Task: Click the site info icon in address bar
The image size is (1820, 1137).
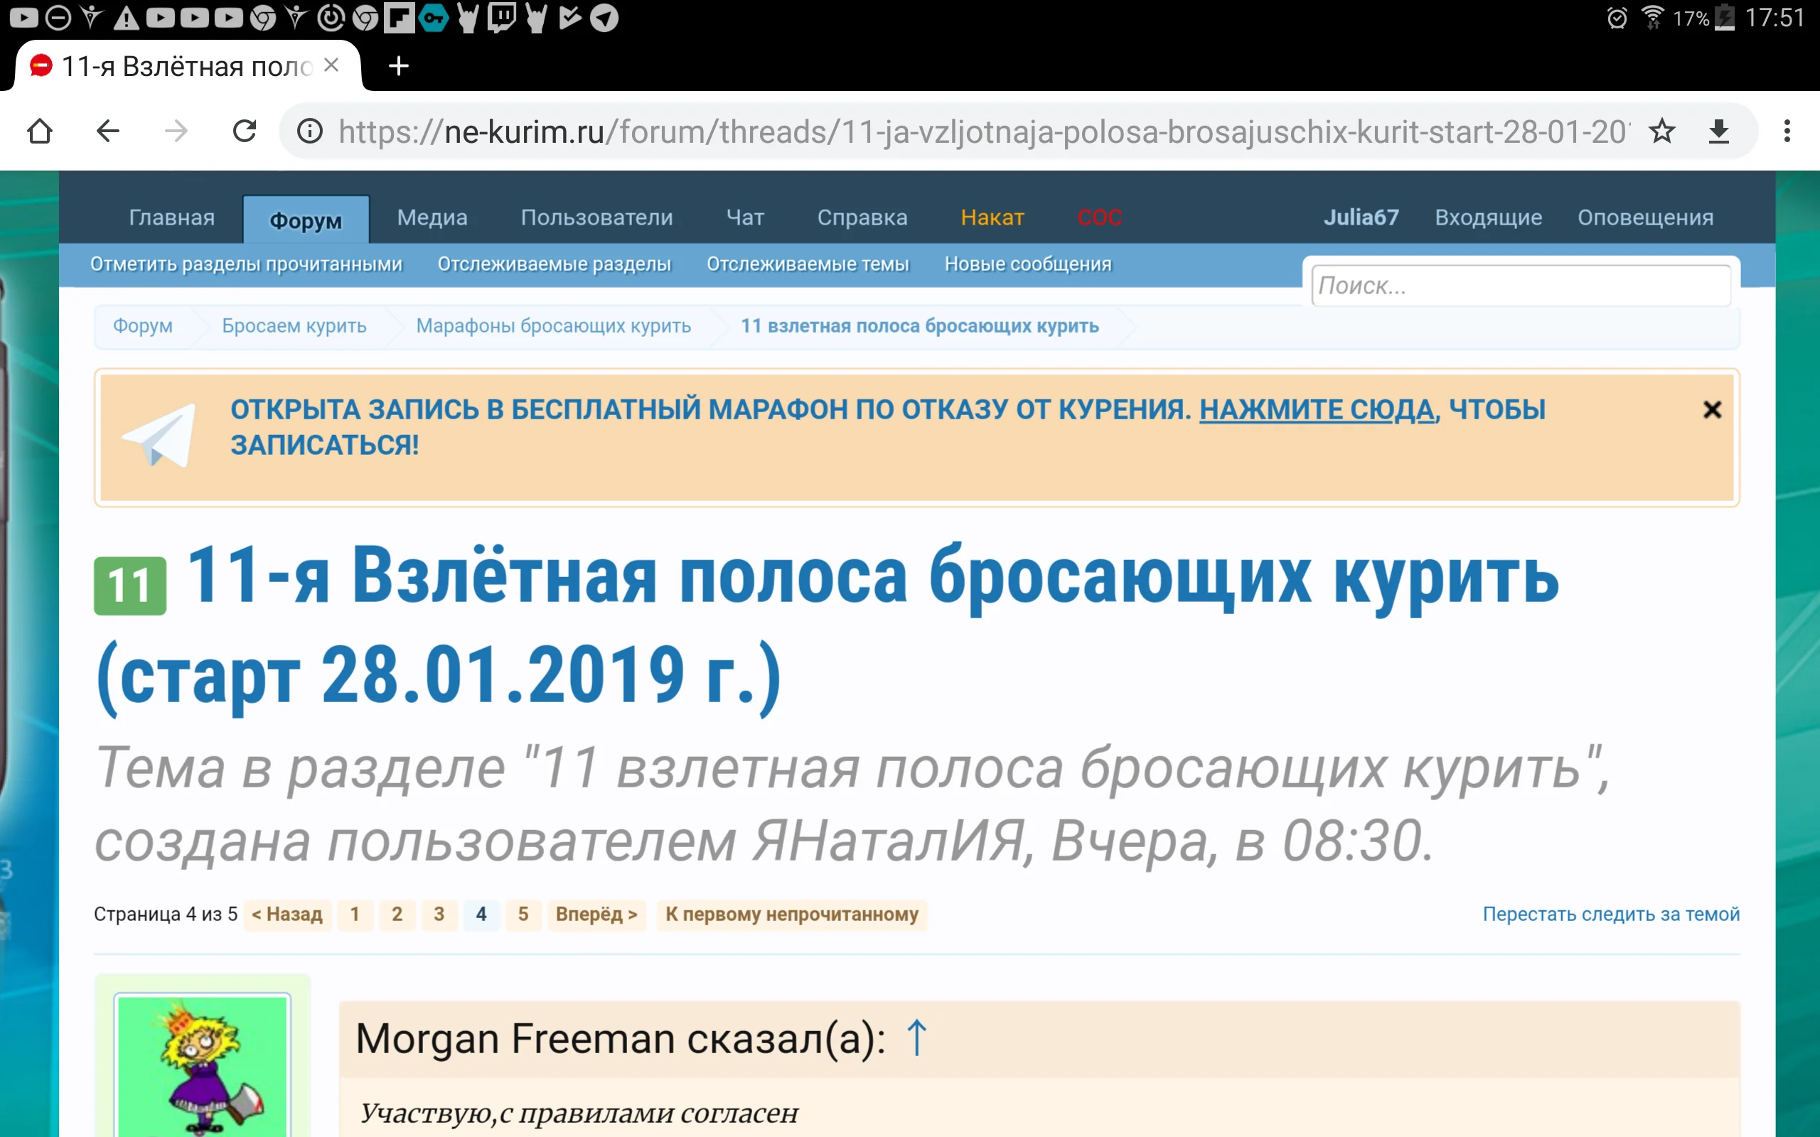Action: (x=311, y=131)
